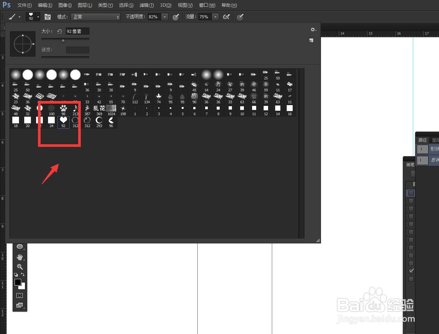The image size is (439, 334).
Task: Open the 窗口 menu
Action: pos(207,5)
